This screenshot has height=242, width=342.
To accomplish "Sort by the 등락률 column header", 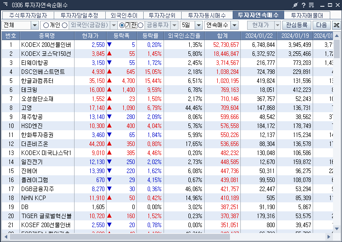I will click(x=150, y=36).
